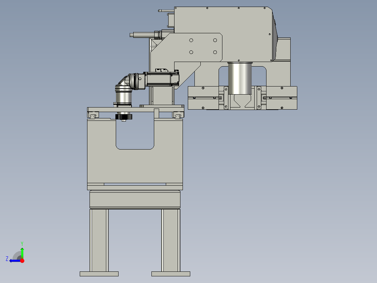Viewport: 377px width, 283px height.
Task: Select the wide spacer block above the legs
Action: (135, 199)
